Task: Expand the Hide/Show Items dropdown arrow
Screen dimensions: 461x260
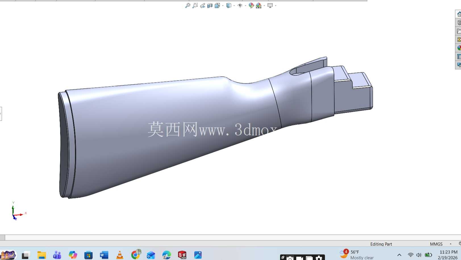Action: click(245, 6)
